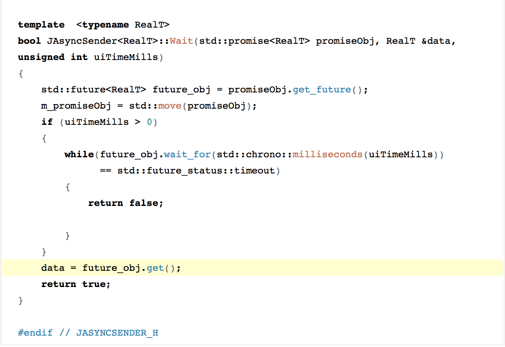Click the 'JASYNCSENDER_H' comment text
The image size is (505, 347).
click(x=117, y=333)
